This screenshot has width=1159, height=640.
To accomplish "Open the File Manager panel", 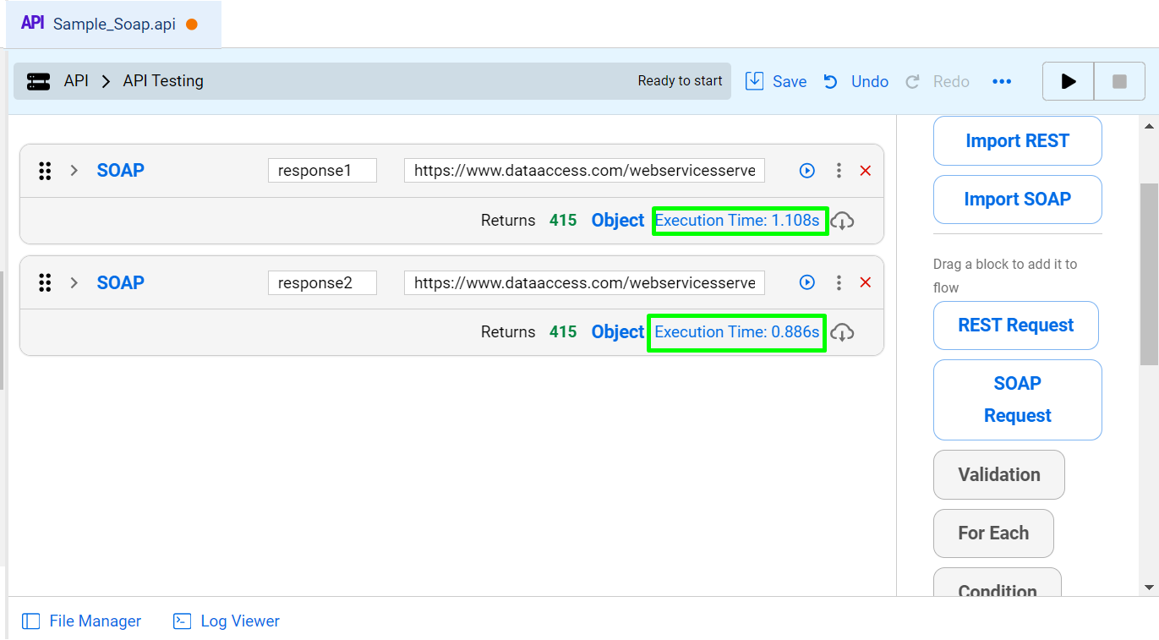I will (81, 621).
